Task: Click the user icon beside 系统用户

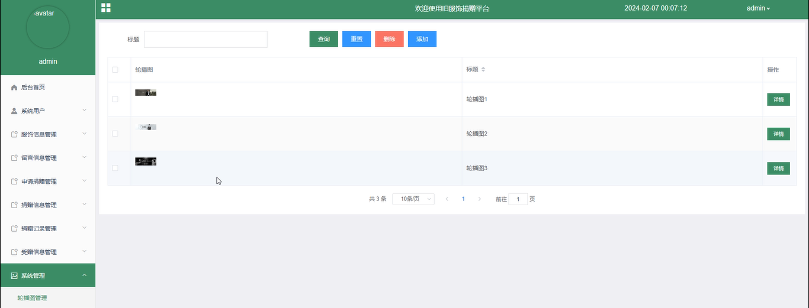Action: (x=14, y=111)
